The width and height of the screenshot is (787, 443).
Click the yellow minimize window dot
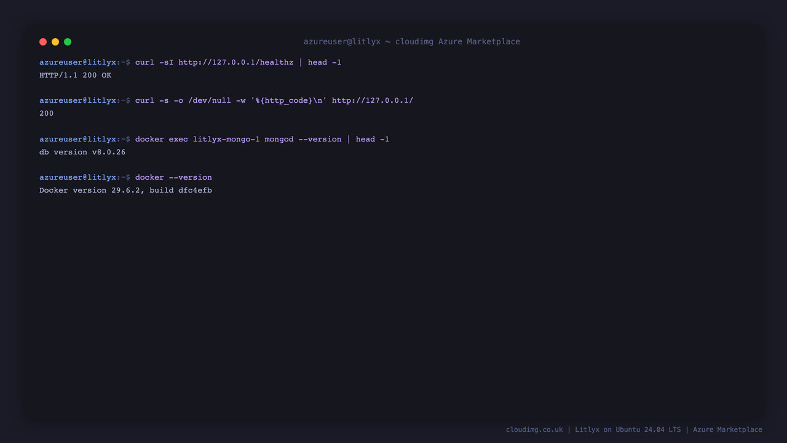click(x=55, y=42)
